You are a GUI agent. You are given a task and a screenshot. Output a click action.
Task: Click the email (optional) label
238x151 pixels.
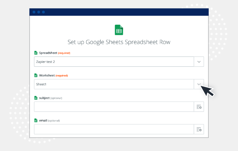click(x=49, y=121)
